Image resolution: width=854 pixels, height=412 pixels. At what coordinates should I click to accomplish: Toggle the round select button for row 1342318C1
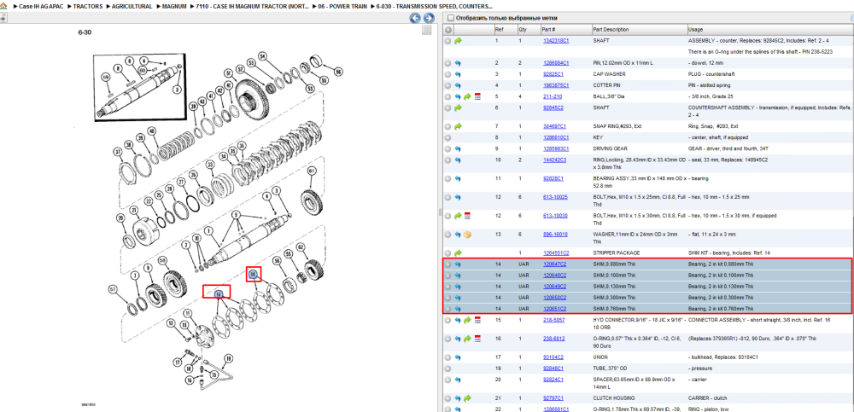pos(448,40)
